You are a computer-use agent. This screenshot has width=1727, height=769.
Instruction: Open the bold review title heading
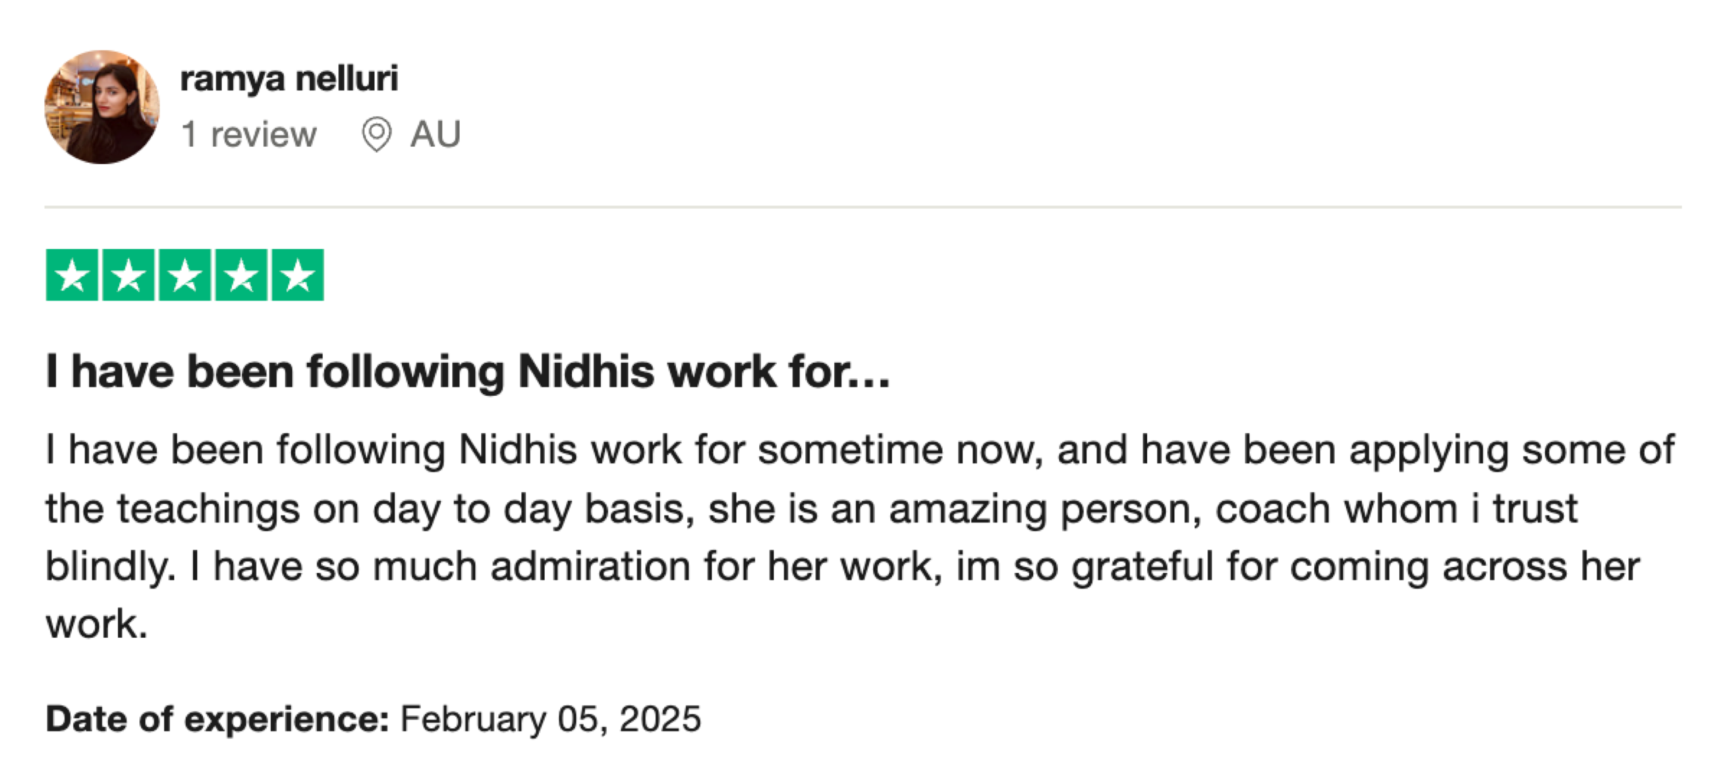pyautogui.click(x=468, y=372)
